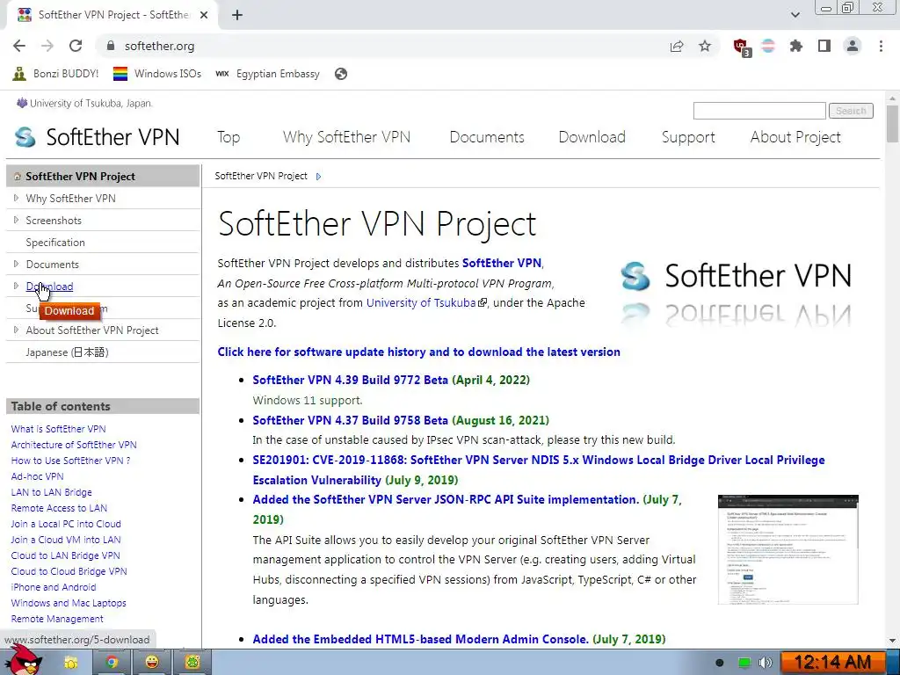900x675 pixels.
Task: Open the Ad-hoc VPN contents link
Action: click(x=37, y=476)
